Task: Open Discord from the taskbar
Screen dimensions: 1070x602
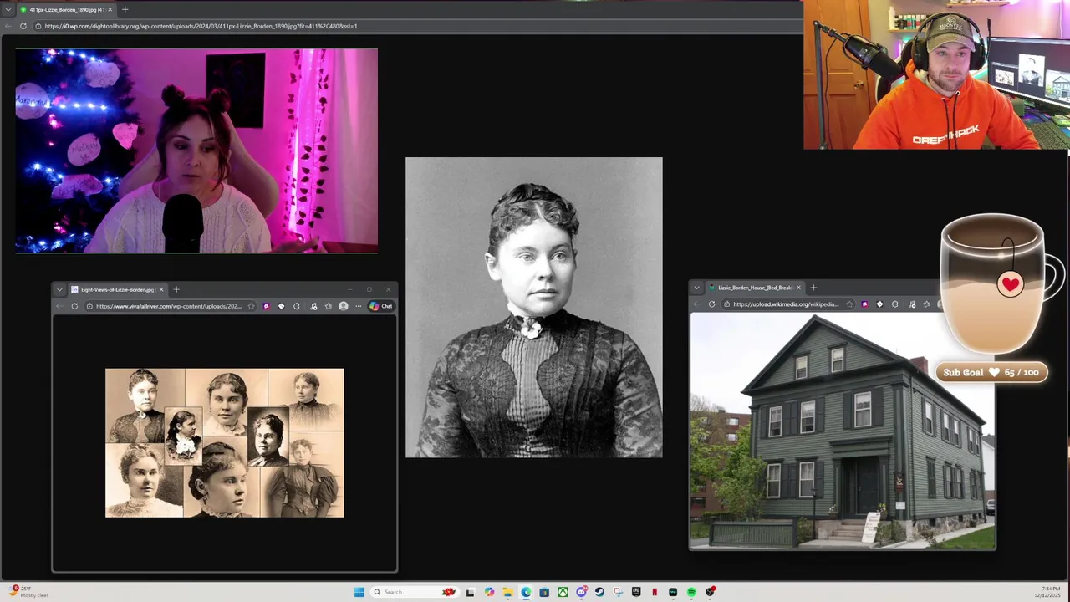Action: click(x=582, y=592)
